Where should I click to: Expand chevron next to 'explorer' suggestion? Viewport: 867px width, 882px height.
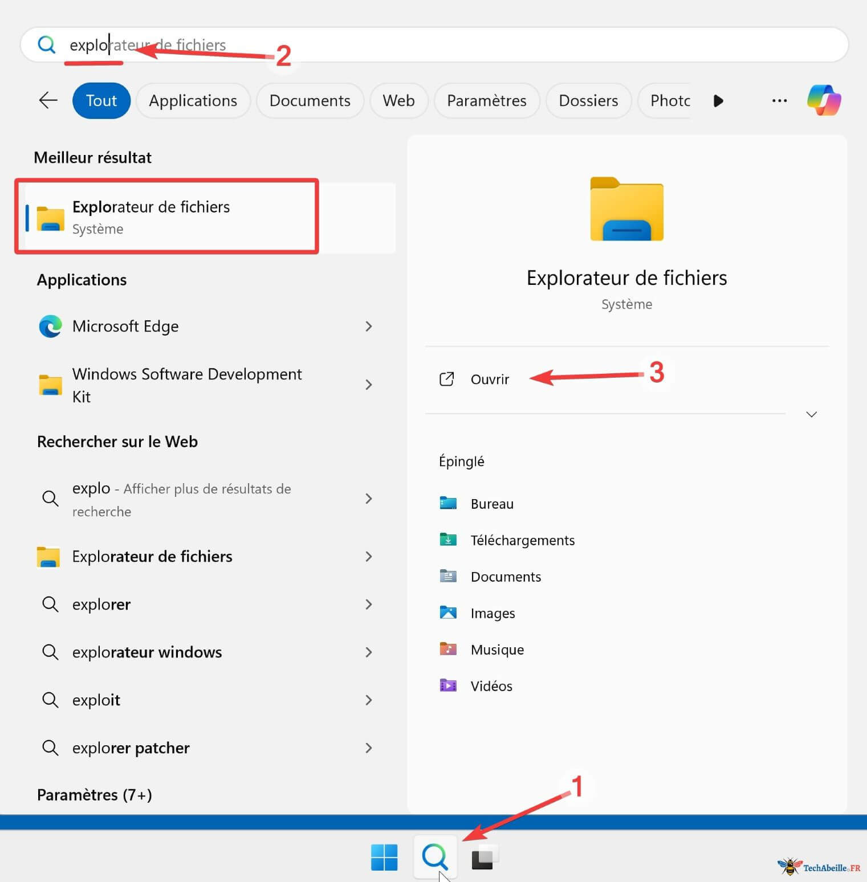pyautogui.click(x=368, y=605)
